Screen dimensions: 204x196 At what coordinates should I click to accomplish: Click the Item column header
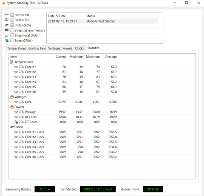click(29, 57)
